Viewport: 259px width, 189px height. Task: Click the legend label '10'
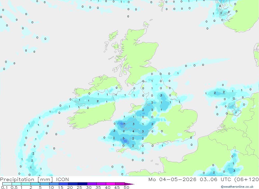pyautogui.click(x=51, y=187)
